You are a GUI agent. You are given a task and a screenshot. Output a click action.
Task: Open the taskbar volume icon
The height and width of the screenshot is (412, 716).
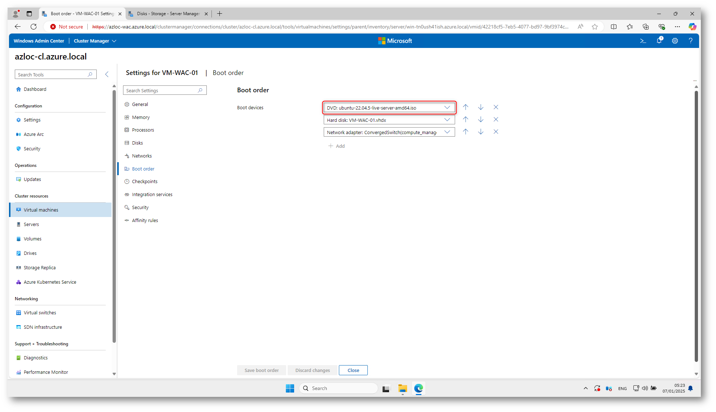coord(645,388)
